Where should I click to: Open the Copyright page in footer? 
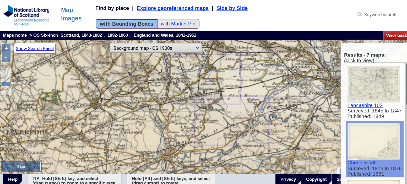click(316, 179)
